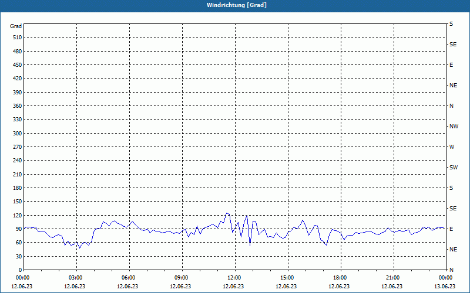The width and height of the screenshot is (470, 293).
Task: Click the 18:00 time label
Action: click(340, 278)
